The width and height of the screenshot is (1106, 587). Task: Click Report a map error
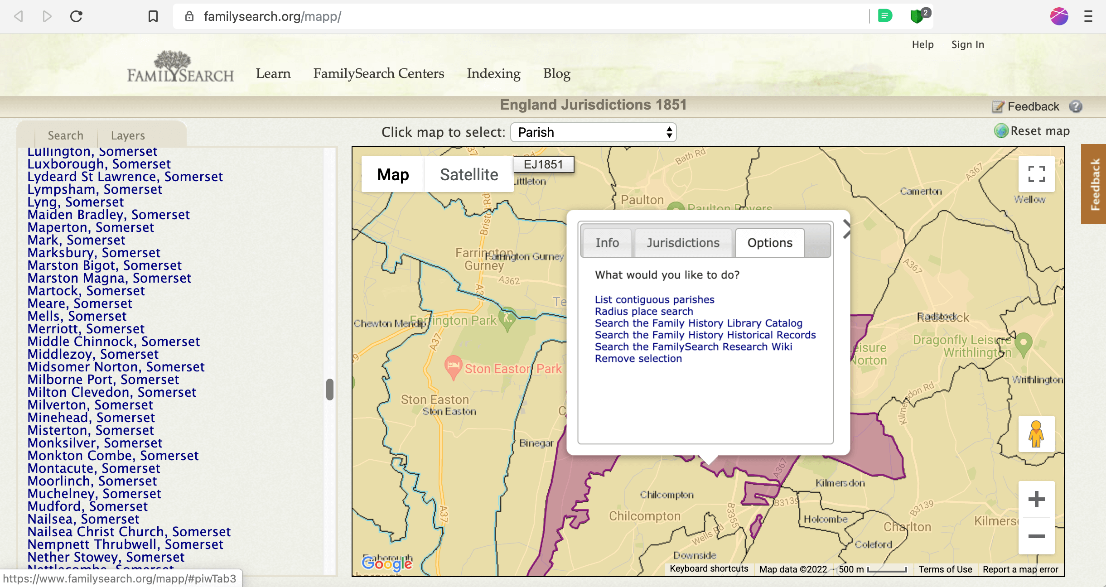click(1020, 569)
